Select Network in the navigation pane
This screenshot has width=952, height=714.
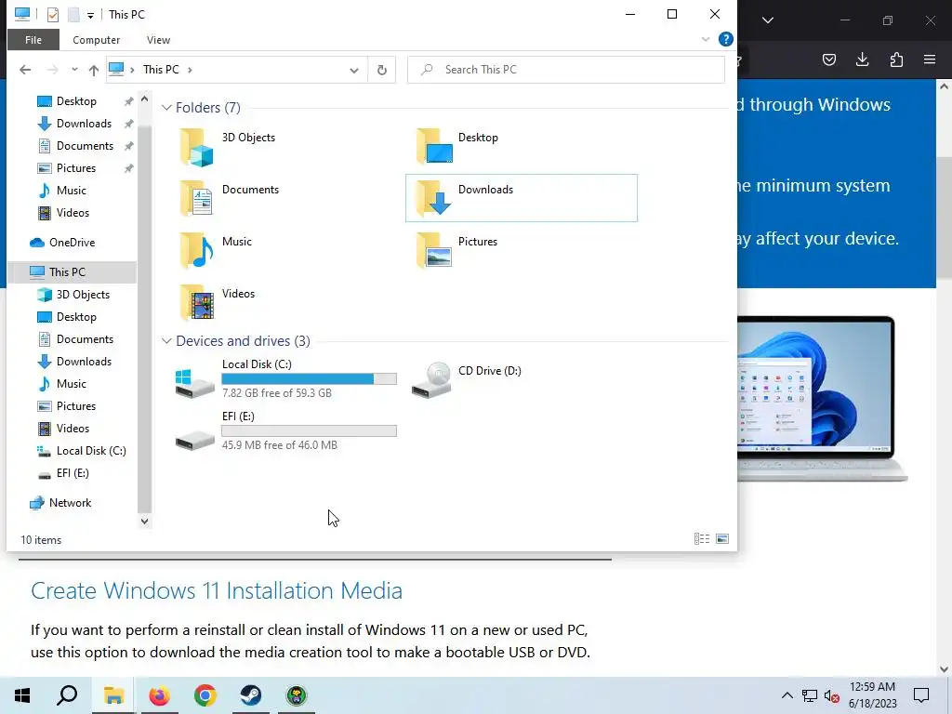click(70, 503)
